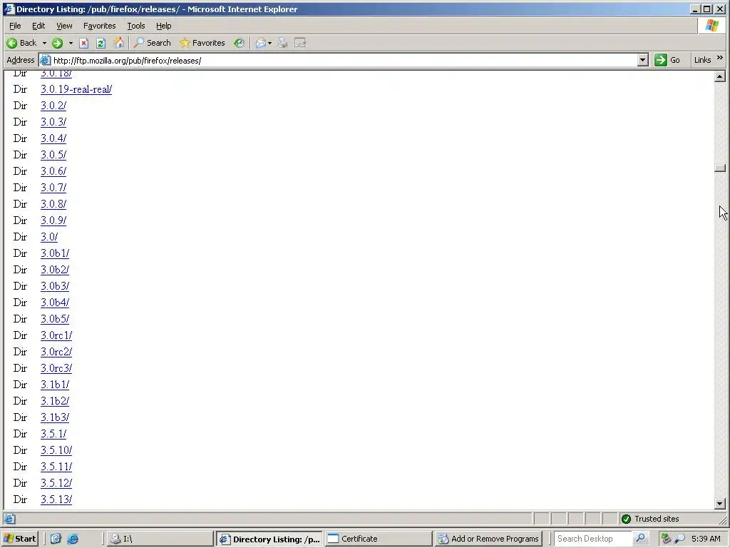Click the Edit page icon in toolbar
The height and width of the screenshot is (548, 730).
300,44
